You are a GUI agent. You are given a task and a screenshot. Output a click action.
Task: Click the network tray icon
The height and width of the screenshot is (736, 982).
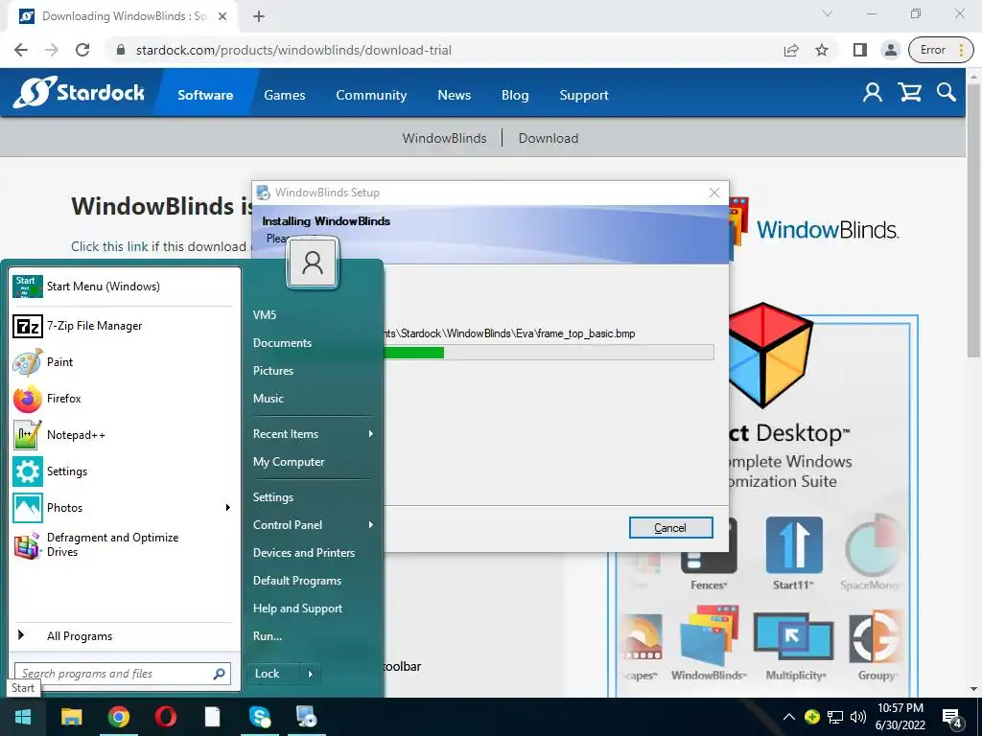(835, 717)
